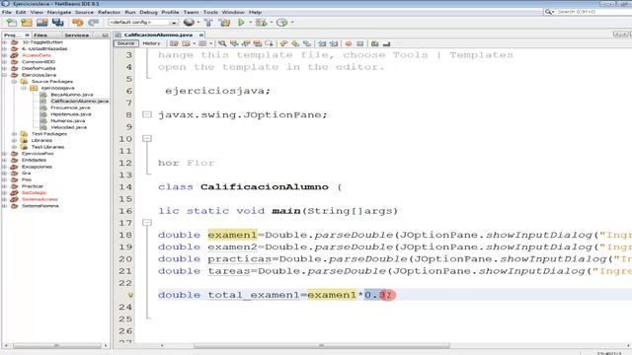Screen dimensions: 632x355
Task: Click the Find Previous Occurrence icon
Action: (x=234, y=43)
